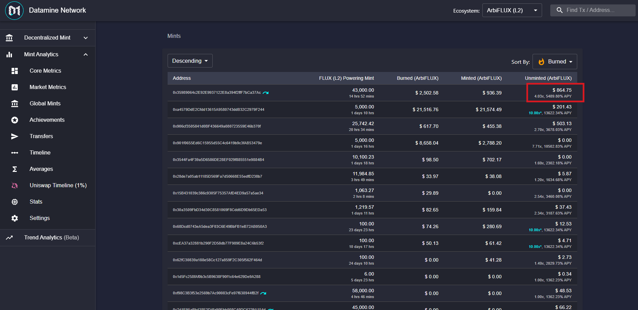Click the Datamine Network logo icon
The image size is (638, 310).
coord(14,11)
